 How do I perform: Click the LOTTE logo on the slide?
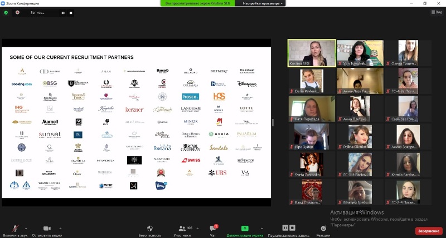pos(246,109)
